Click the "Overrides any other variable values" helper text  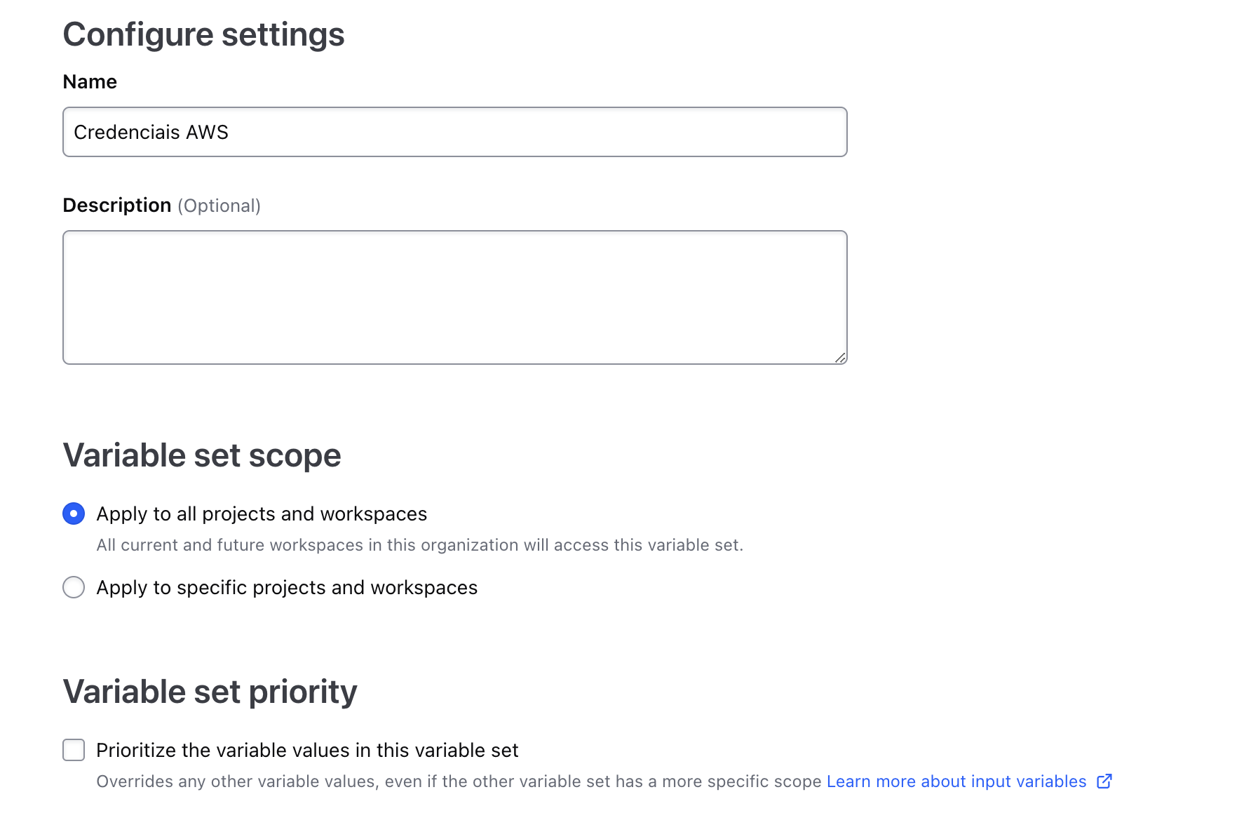coord(459,781)
